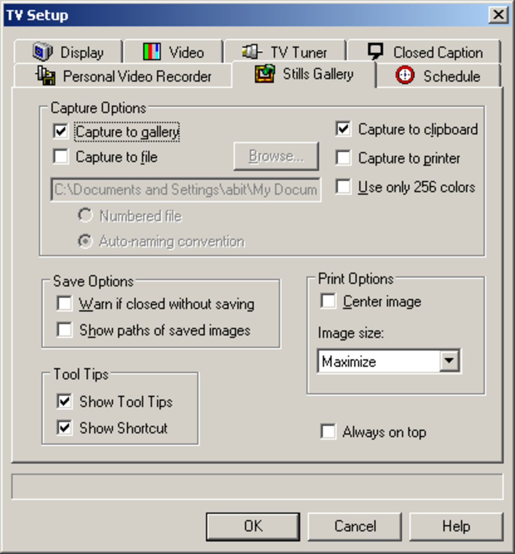515x554 pixels.
Task: Go to the Closed Caption tab
Action: (x=424, y=52)
